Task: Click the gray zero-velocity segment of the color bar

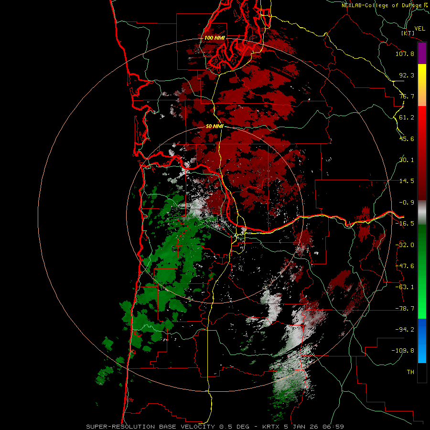Action: [x=422, y=213]
